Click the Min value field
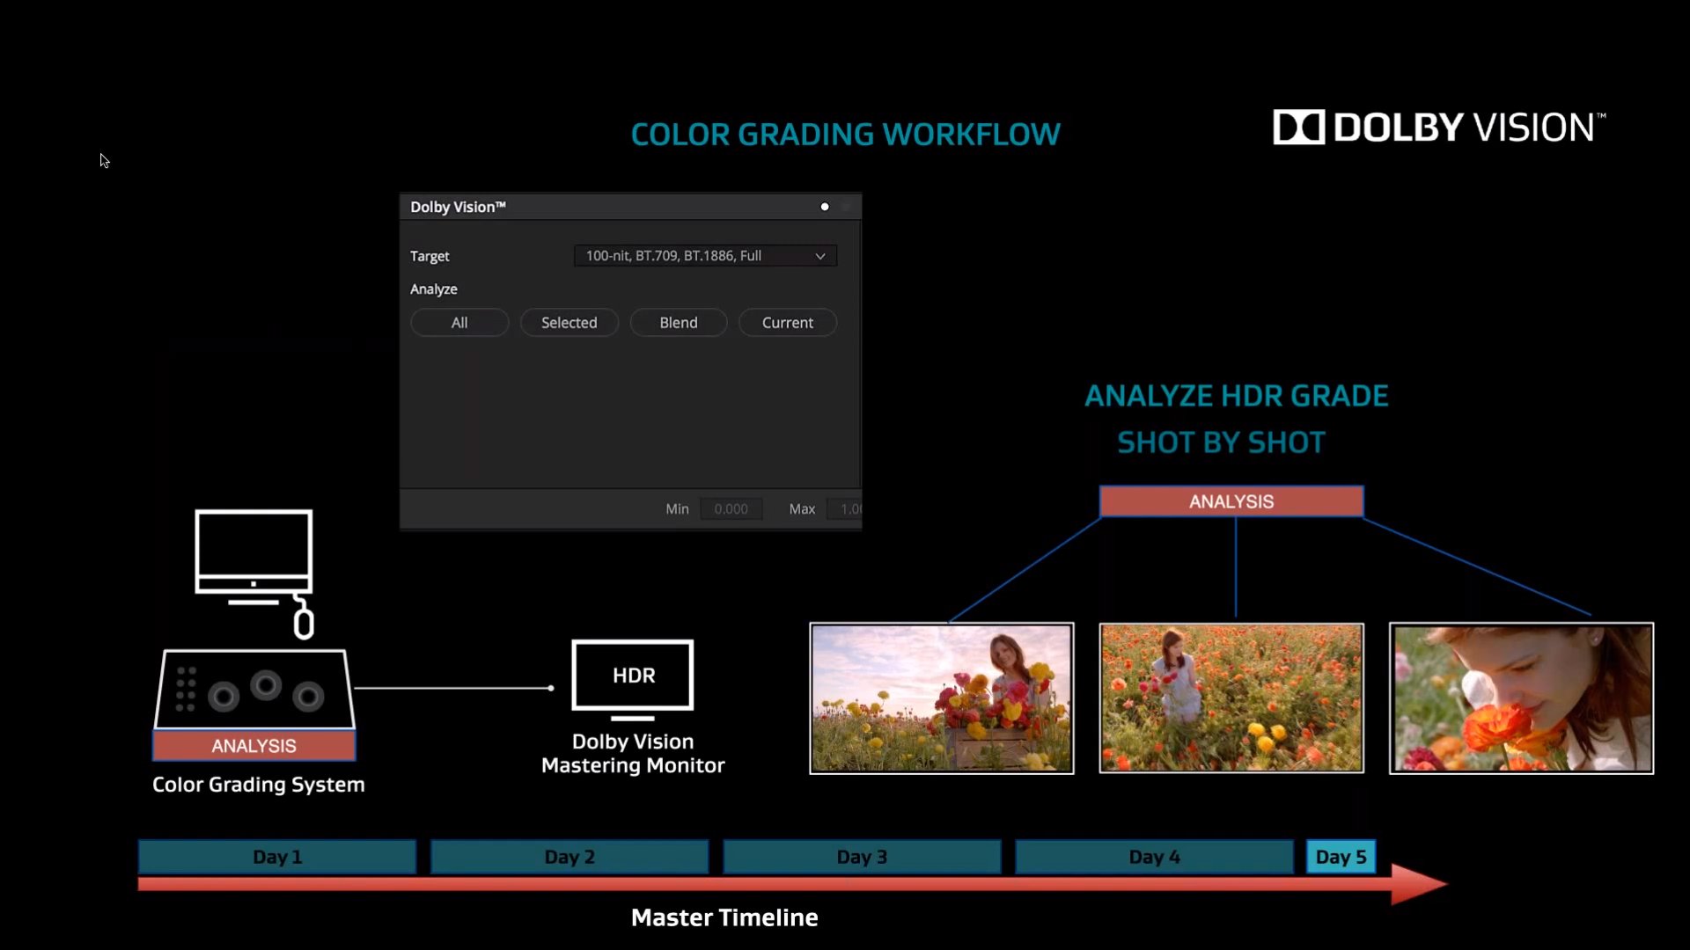 point(731,509)
